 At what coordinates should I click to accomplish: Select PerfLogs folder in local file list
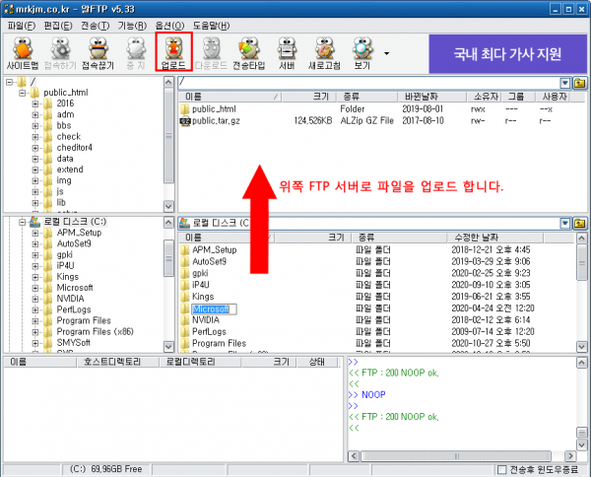point(209,332)
